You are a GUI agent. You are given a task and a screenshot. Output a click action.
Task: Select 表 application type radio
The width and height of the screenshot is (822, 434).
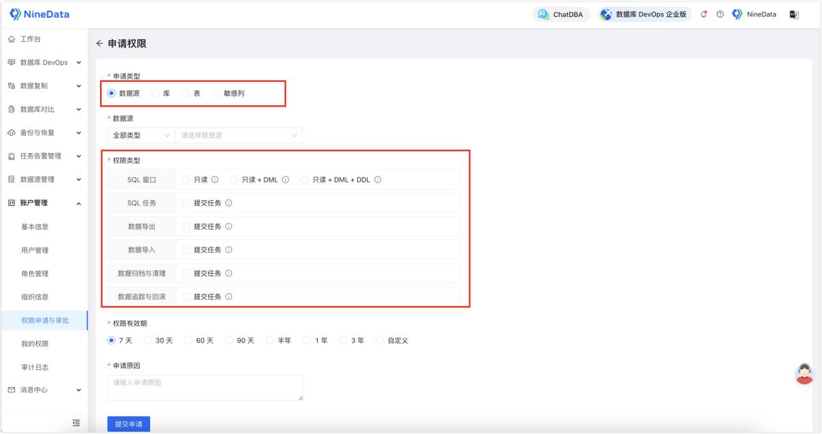[186, 93]
